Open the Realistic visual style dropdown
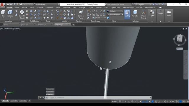 click(115, 11)
